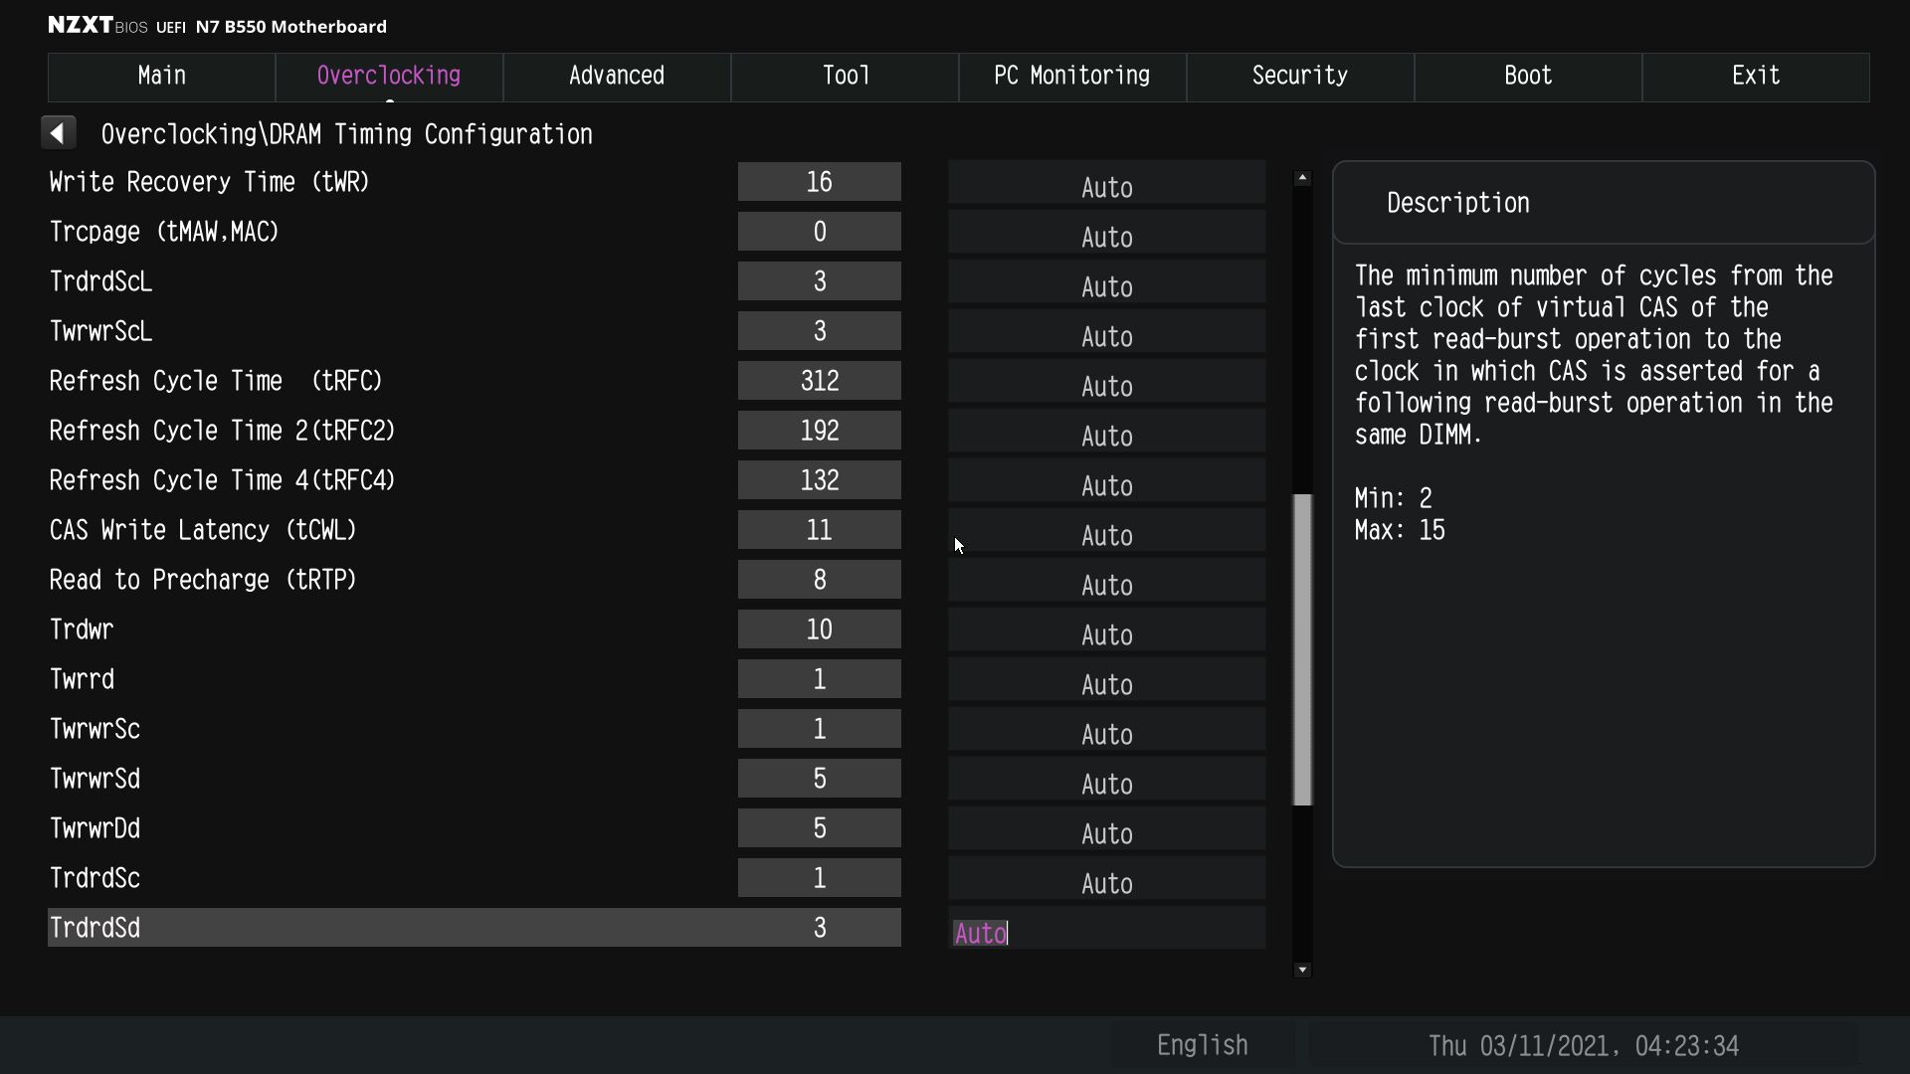Click the scrollbar down arrow
1910x1074 pixels.
pos(1302,970)
